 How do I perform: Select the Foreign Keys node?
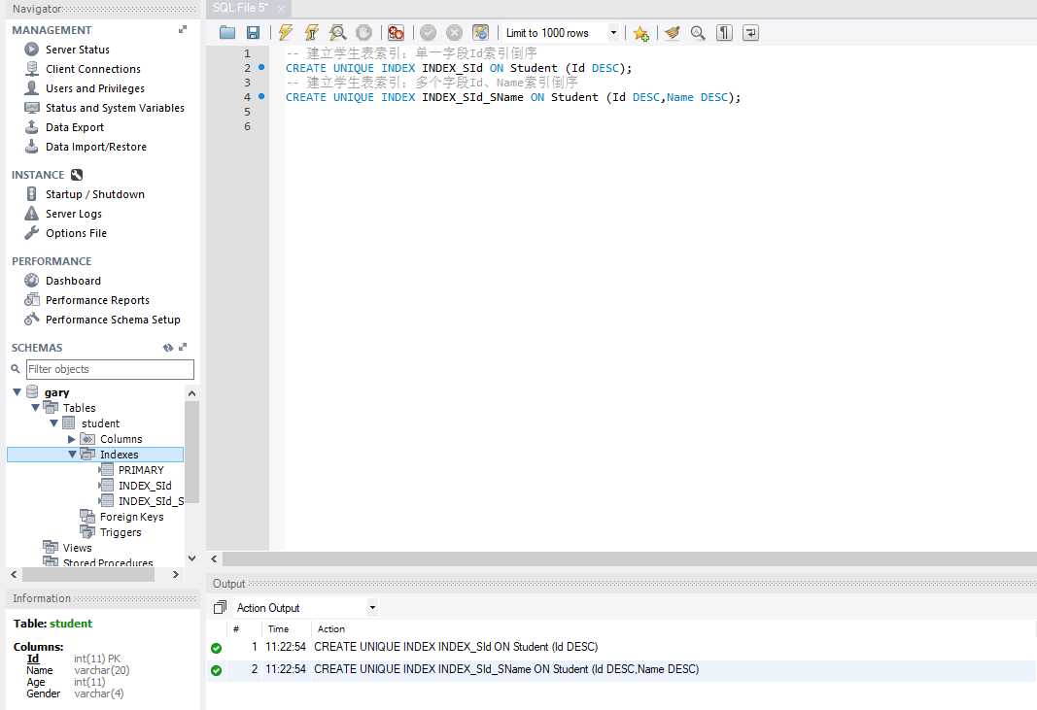[131, 517]
